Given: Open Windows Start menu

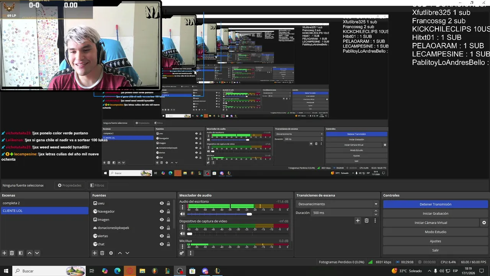Looking at the screenshot, I should click(6, 271).
